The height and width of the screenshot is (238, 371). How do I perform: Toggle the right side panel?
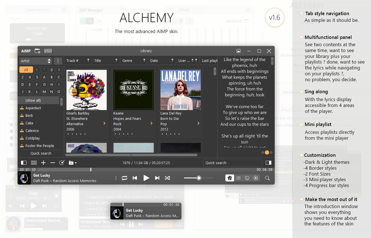pos(269,163)
